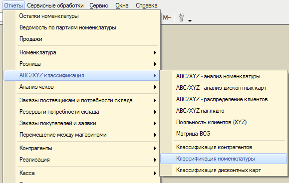Open the dropdown arrow beside the wrench icon
Viewport: 289px width, 183px height.
pyautogui.click(x=190, y=21)
